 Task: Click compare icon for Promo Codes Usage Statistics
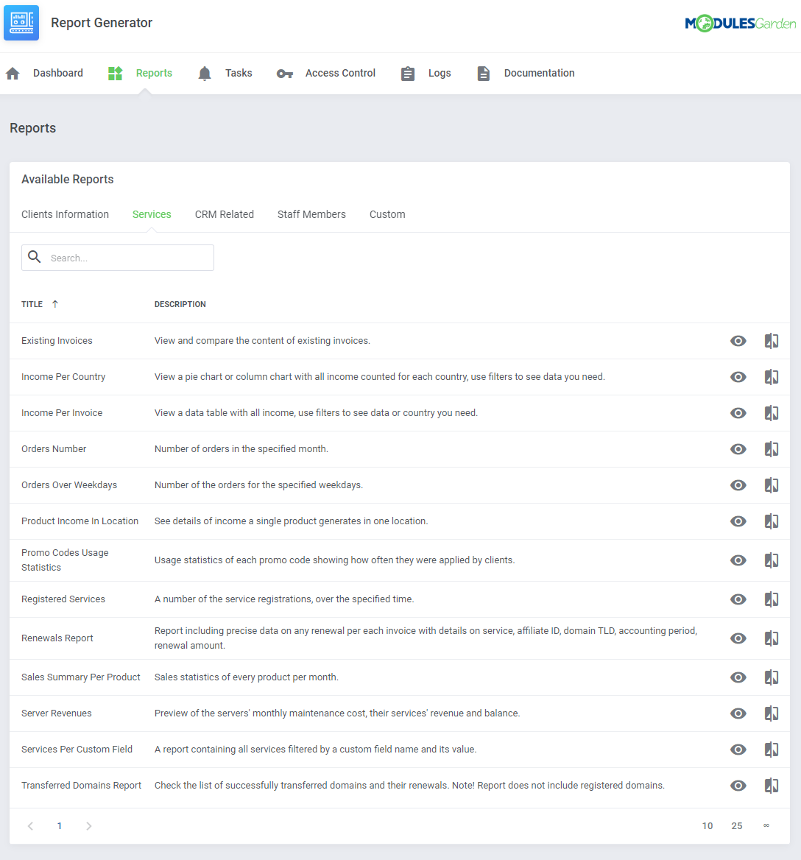(x=772, y=560)
